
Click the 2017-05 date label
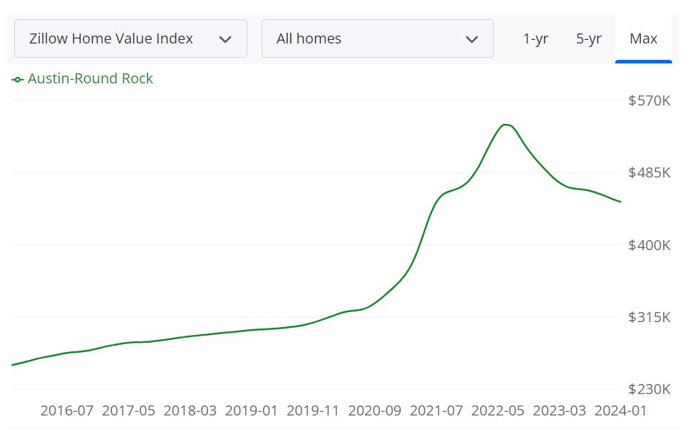click(128, 411)
